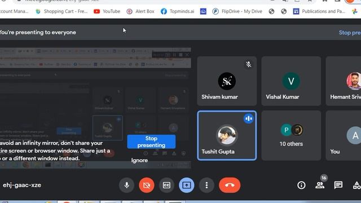The height and width of the screenshot is (203, 361).
Task: Click second globe bookmark icon
Action: [x=284, y=11]
